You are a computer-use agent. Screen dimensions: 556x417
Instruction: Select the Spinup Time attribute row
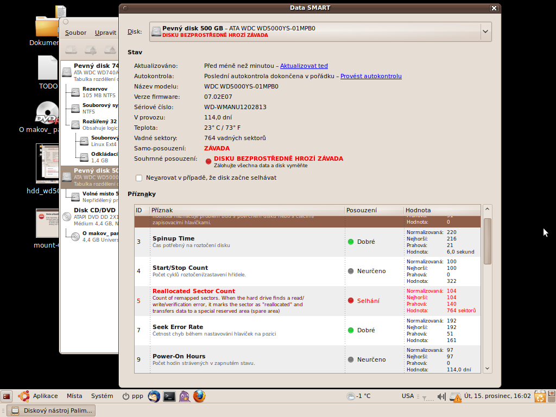tap(307, 242)
